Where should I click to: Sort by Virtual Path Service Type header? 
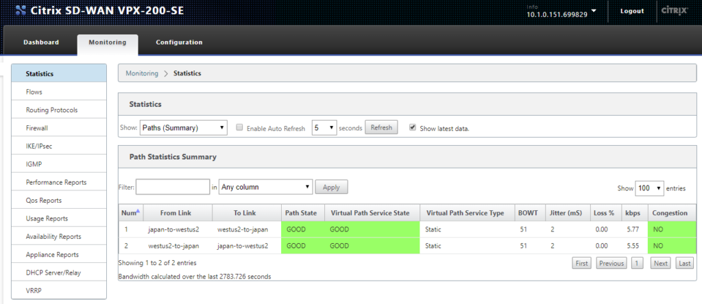pyautogui.click(x=467, y=213)
